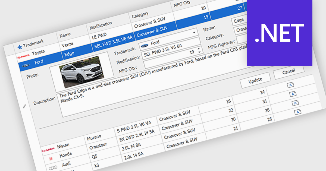Decrease the value 19 with spinner down arrow
This screenshot has width=326, height=171.
[199, 52]
